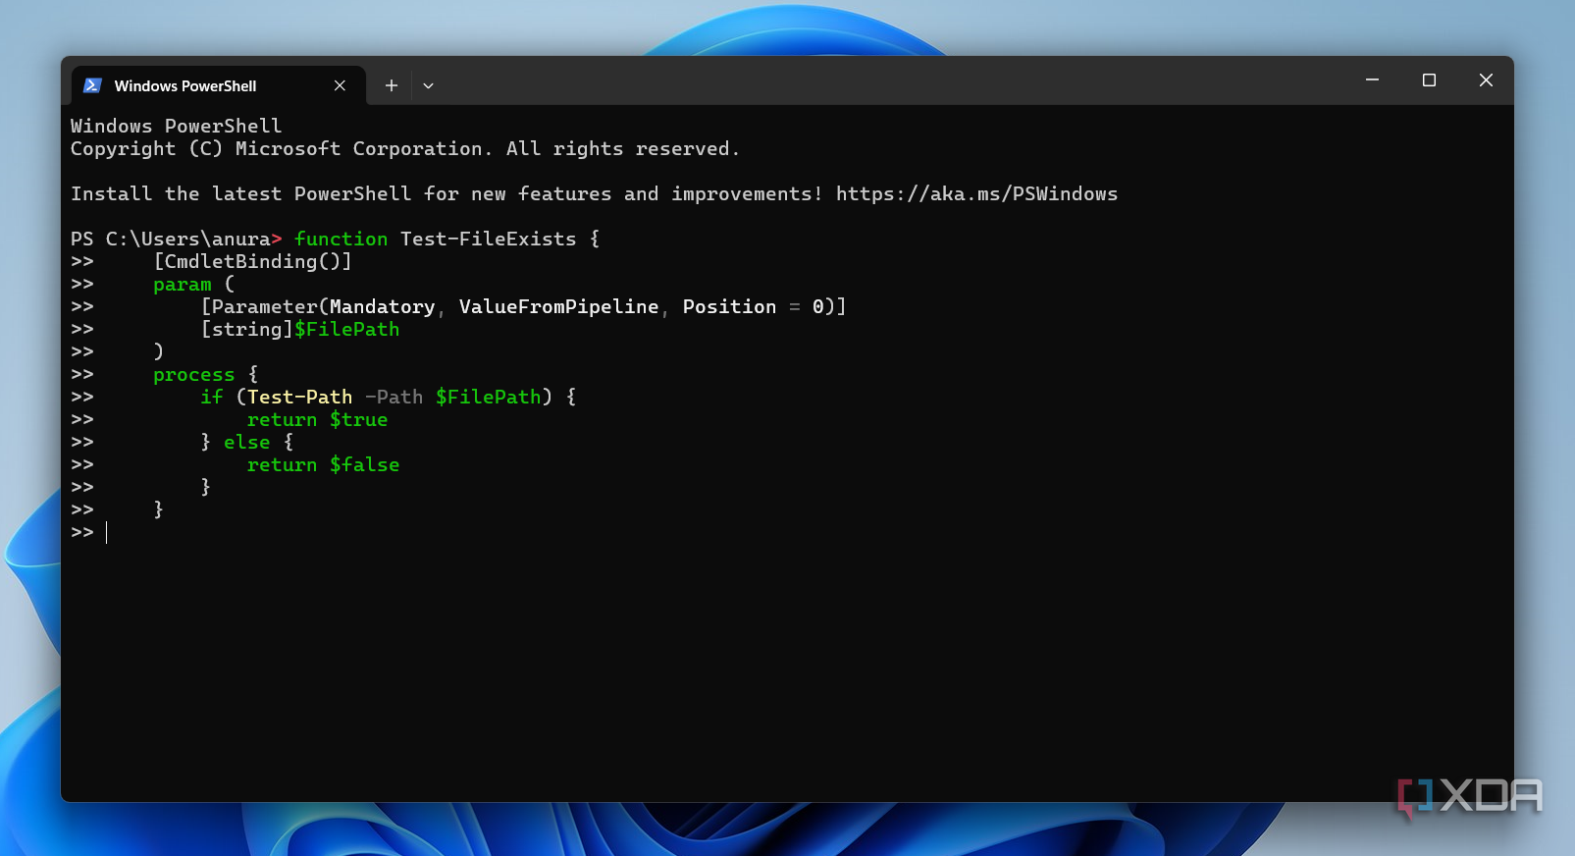Viewport: 1575px width, 856px height.
Task: Click the '-Path' parameter text
Action: (x=394, y=397)
